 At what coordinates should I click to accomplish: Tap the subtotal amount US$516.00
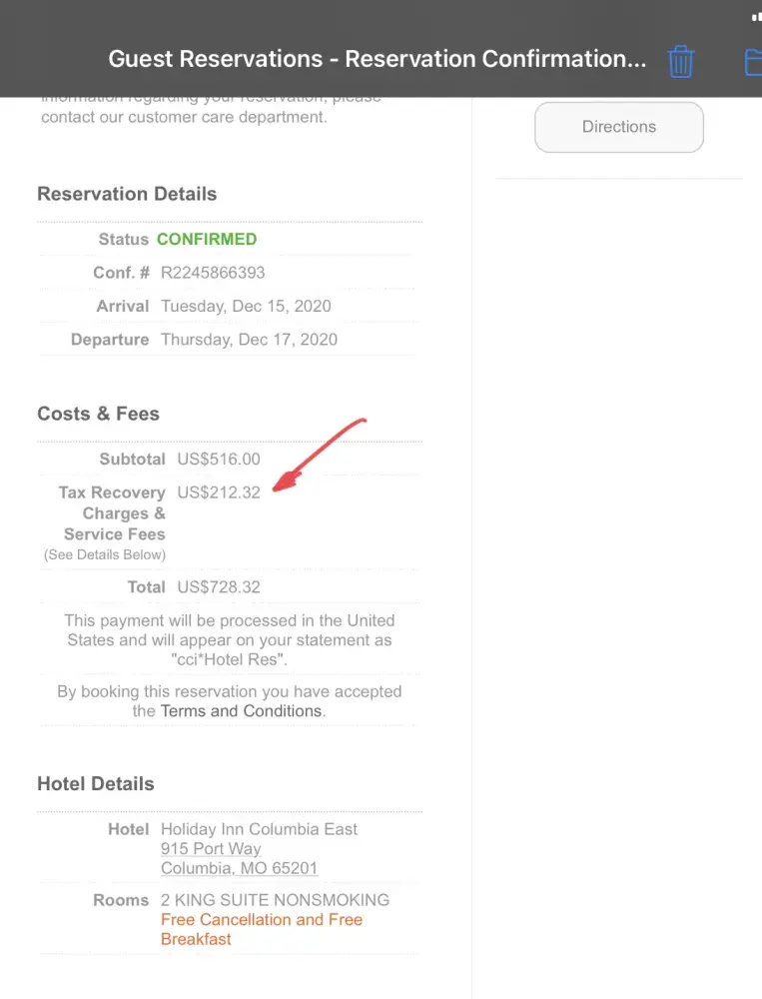[219, 460]
